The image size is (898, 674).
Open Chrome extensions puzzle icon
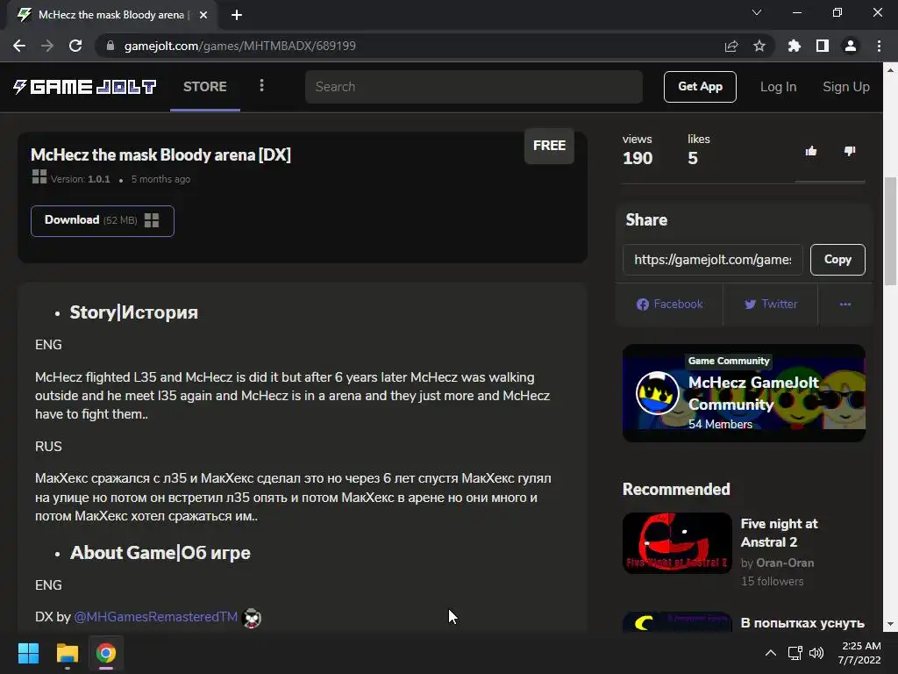click(795, 46)
